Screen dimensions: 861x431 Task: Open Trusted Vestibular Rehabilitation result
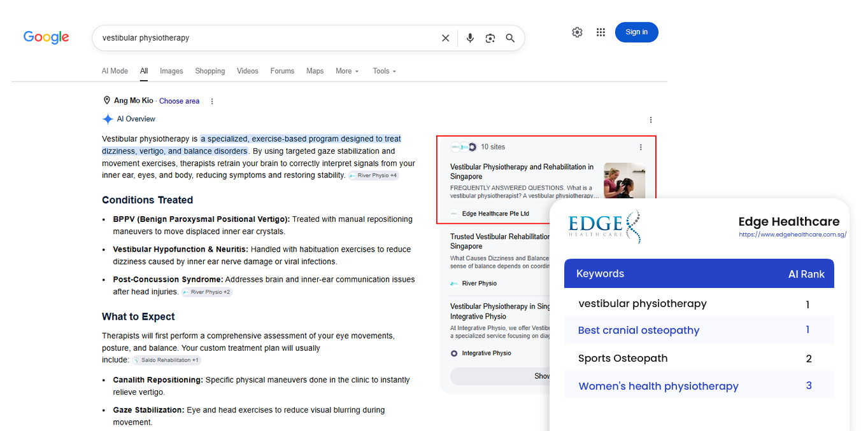(500, 241)
